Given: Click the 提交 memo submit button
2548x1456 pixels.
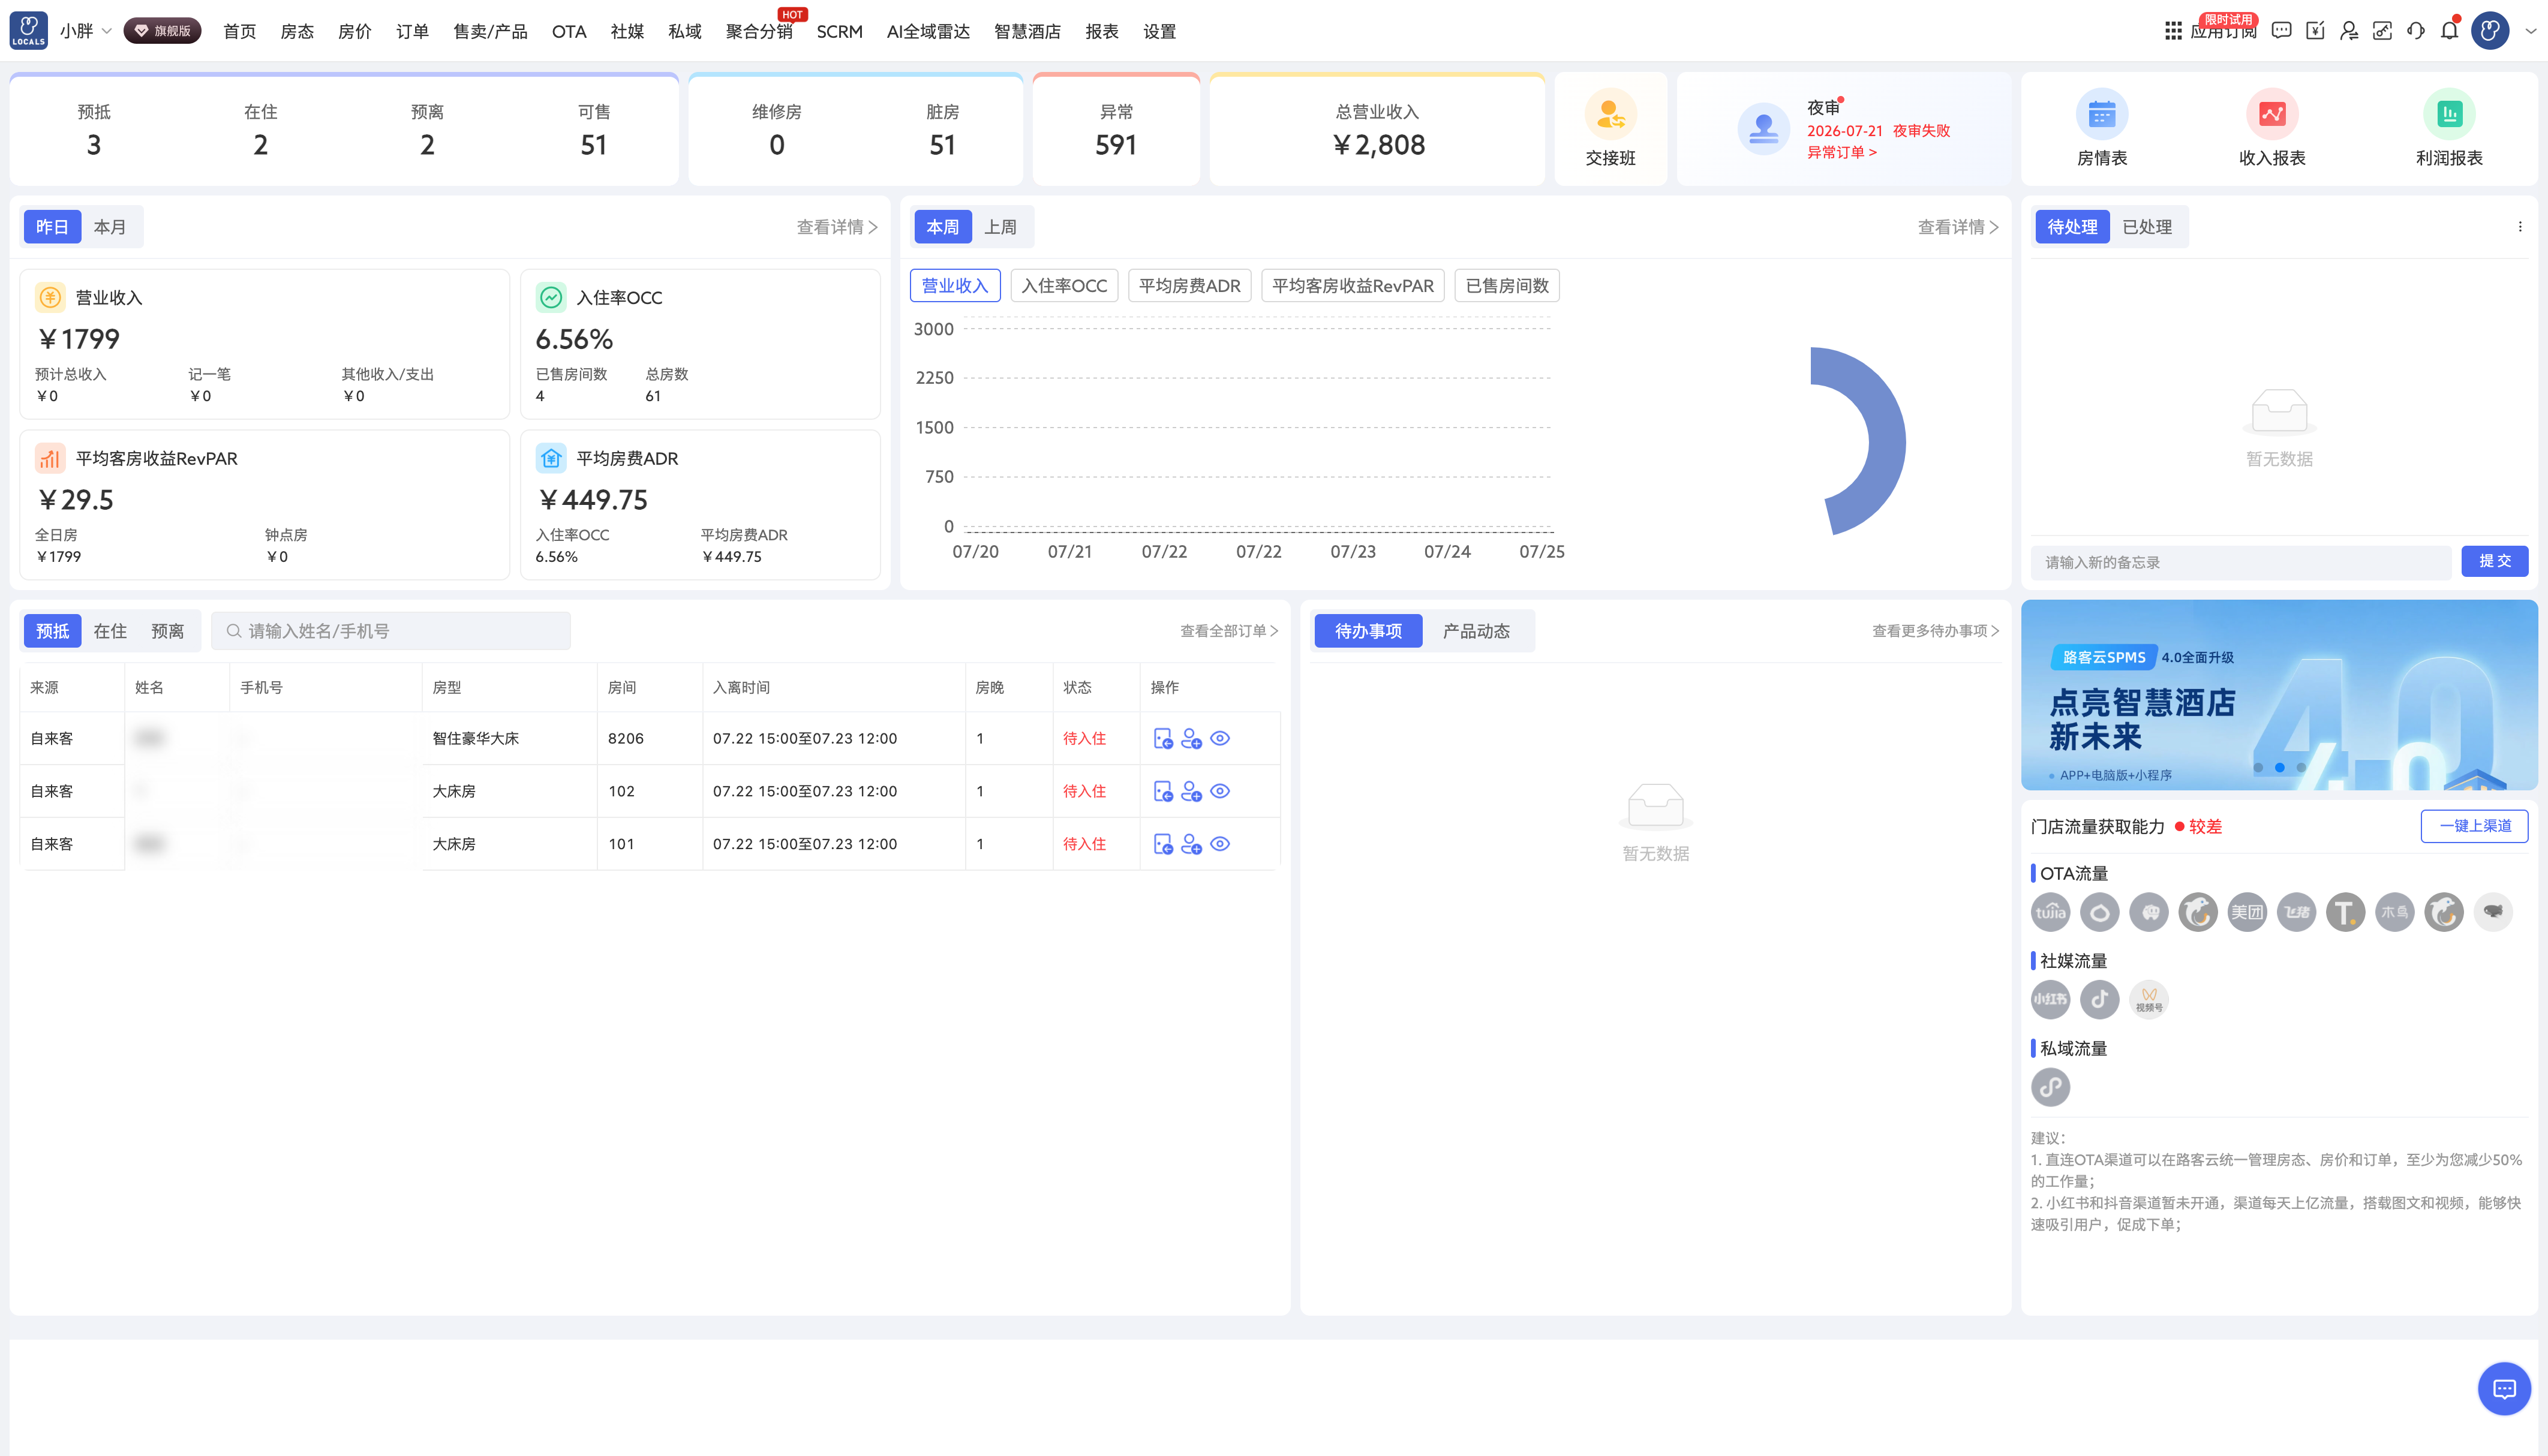Looking at the screenshot, I should [x=2494, y=561].
